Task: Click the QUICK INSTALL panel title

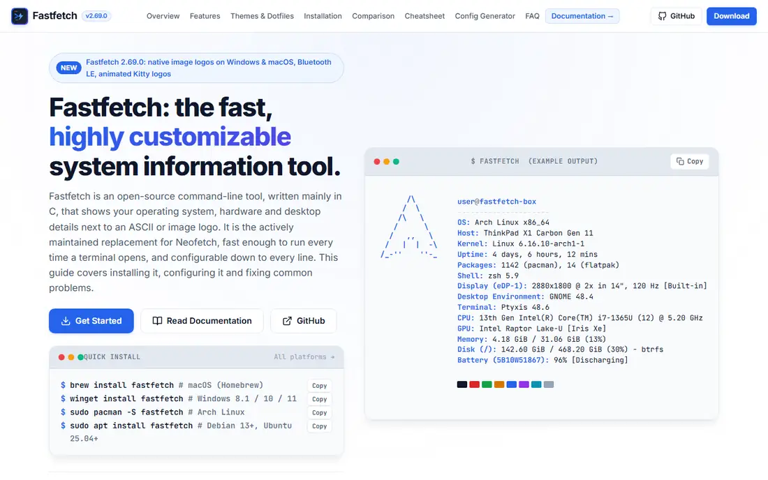Action: (x=112, y=357)
